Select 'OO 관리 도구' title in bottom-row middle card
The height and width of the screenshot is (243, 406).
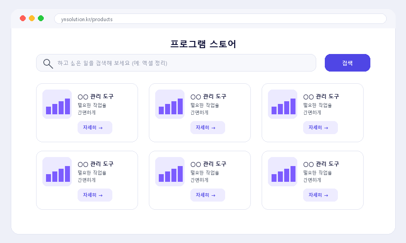pyautogui.click(x=208, y=164)
